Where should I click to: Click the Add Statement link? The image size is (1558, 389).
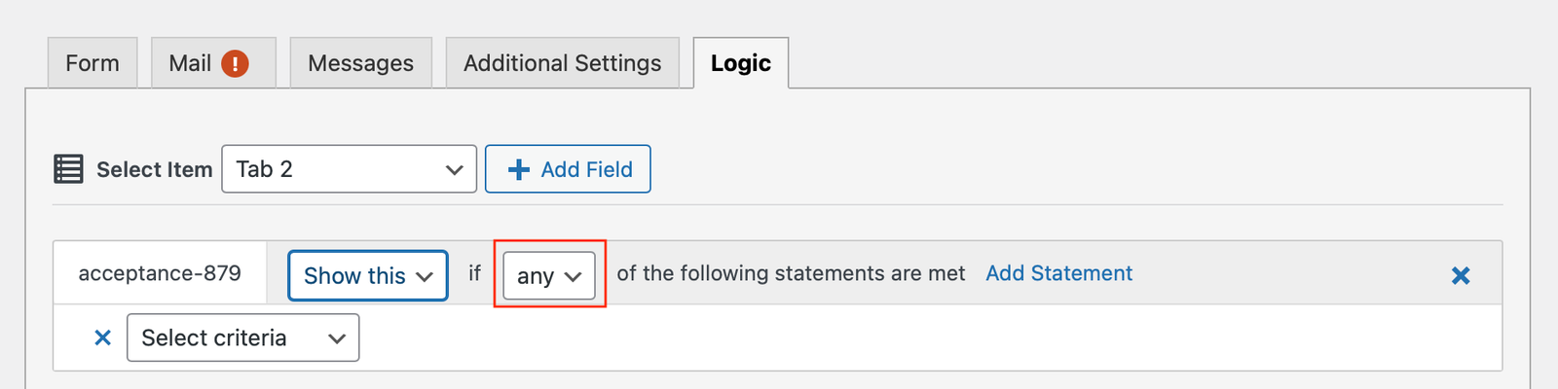tap(1058, 273)
